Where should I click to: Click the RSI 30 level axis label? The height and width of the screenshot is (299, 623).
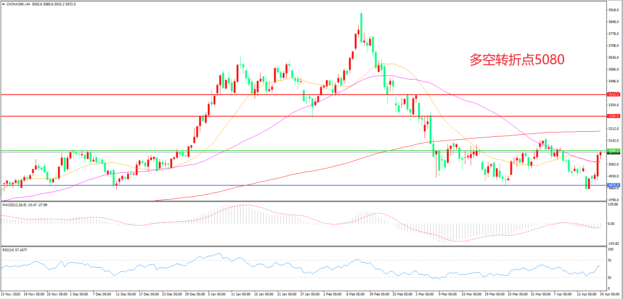point(610,278)
